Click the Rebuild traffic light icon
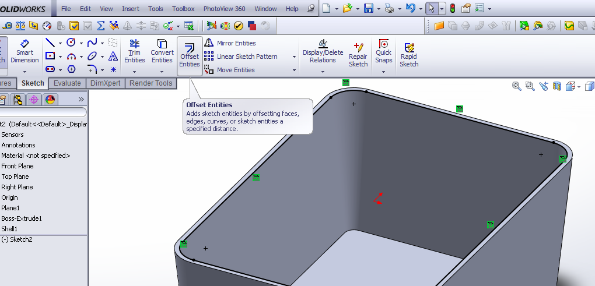Image resolution: width=595 pixels, height=286 pixels. [x=453, y=8]
